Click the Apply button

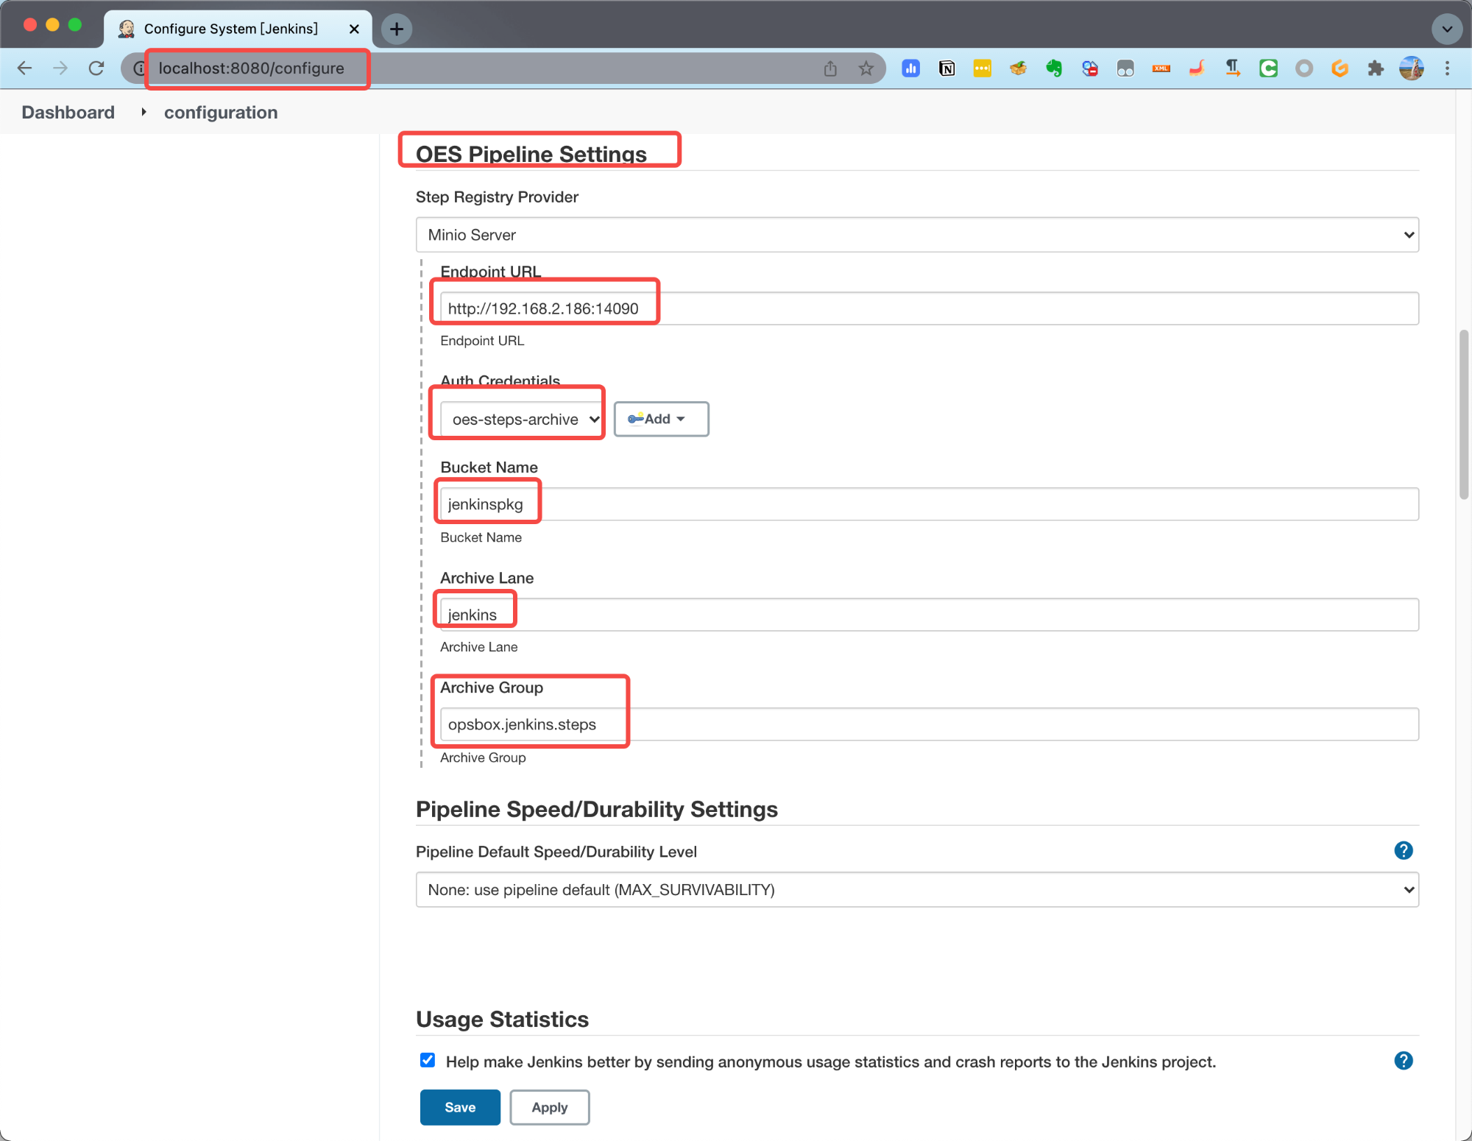tap(549, 1107)
